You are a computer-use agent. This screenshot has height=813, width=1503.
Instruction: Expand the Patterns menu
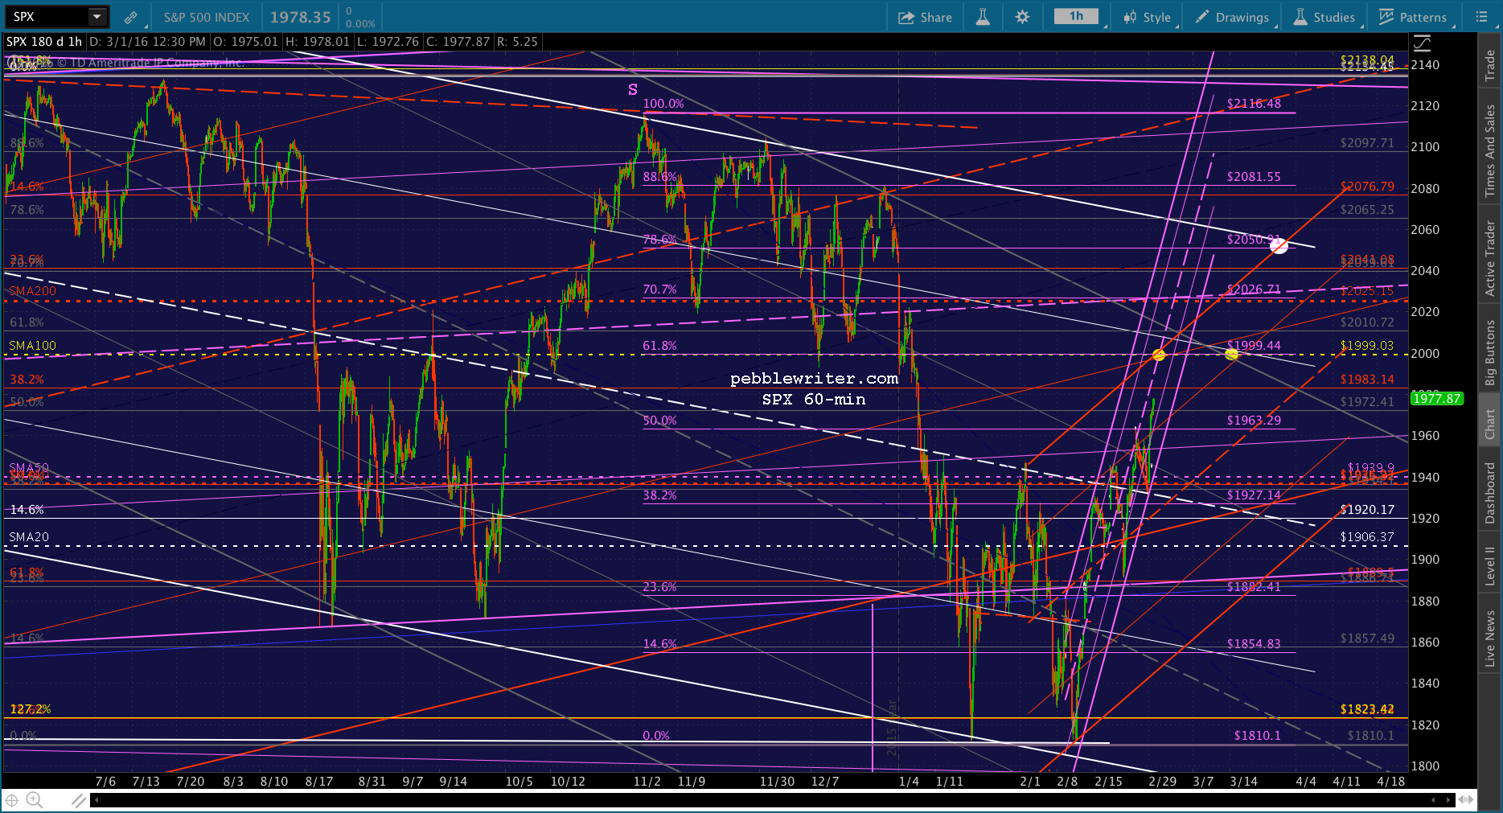click(x=1413, y=17)
